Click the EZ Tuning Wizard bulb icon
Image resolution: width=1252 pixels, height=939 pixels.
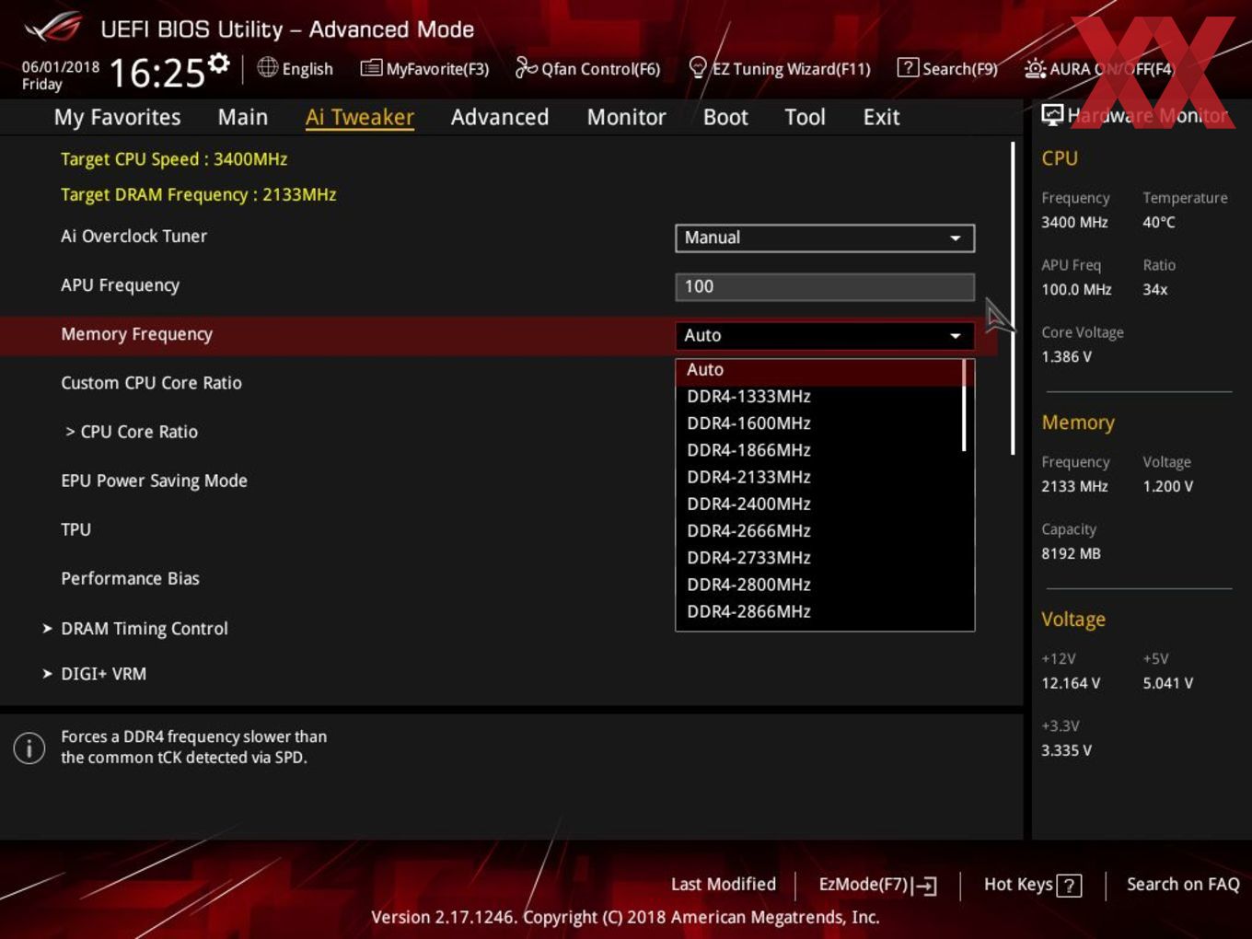698,67
